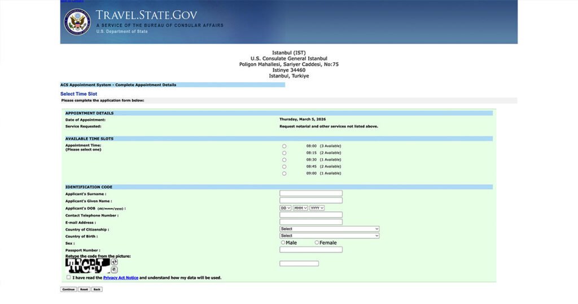Screen dimensions: 578x304
Task: Open the DOB month dropdown
Action: pos(300,208)
